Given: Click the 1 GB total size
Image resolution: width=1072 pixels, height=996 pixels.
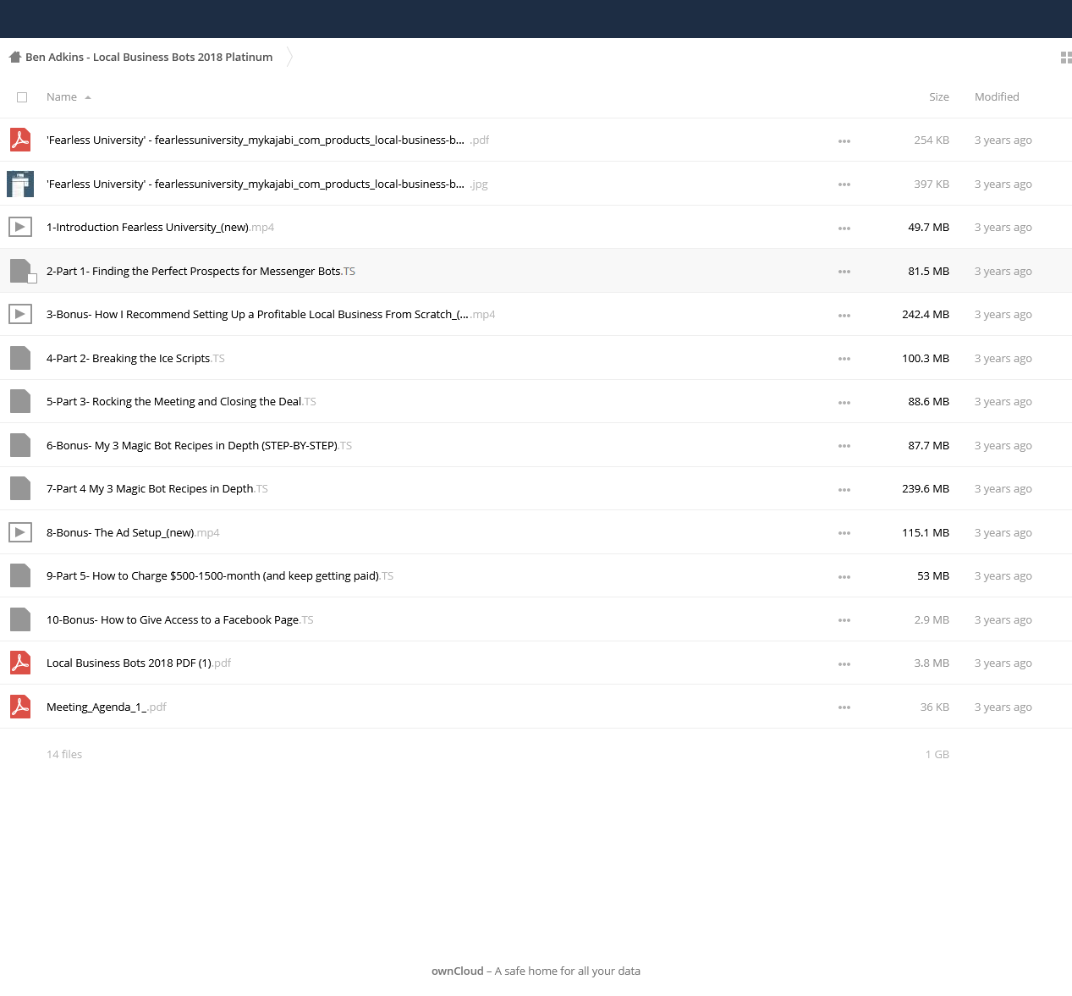Looking at the screenshot, I should coord(937,755).
